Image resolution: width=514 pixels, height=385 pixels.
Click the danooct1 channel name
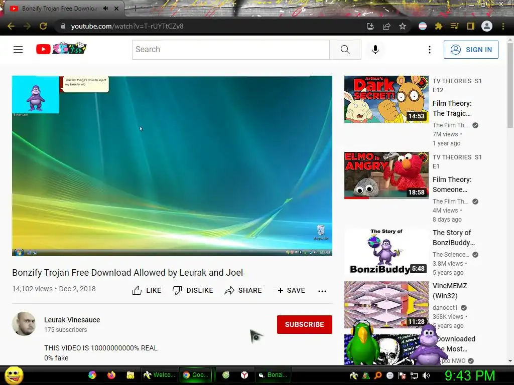point(445,308)
